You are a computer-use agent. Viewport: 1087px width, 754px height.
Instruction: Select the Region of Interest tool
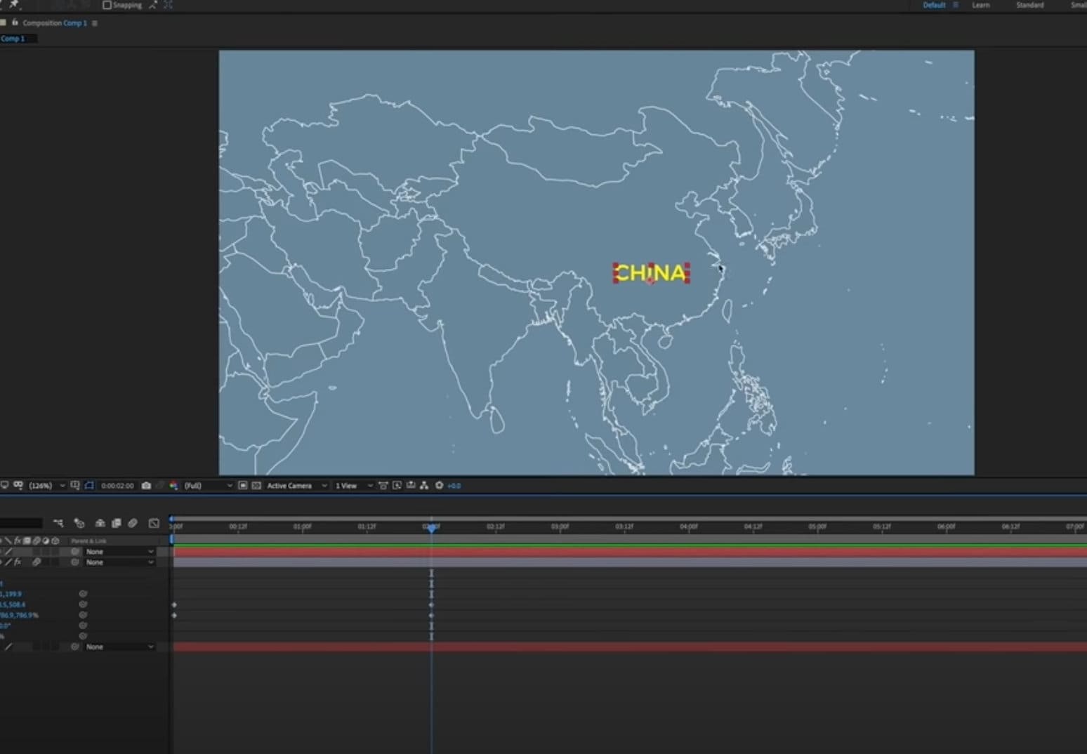(x=87, y=485)
